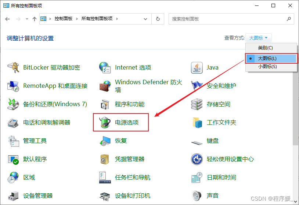Open 轻松使用设置中心 text label
Screen dimensions: 299x205
click(230, 159)
